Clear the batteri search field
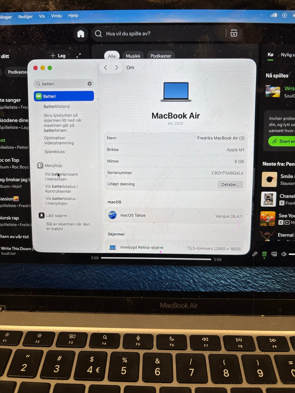Viewport: 295px width, 393px height. click(89, 84)
